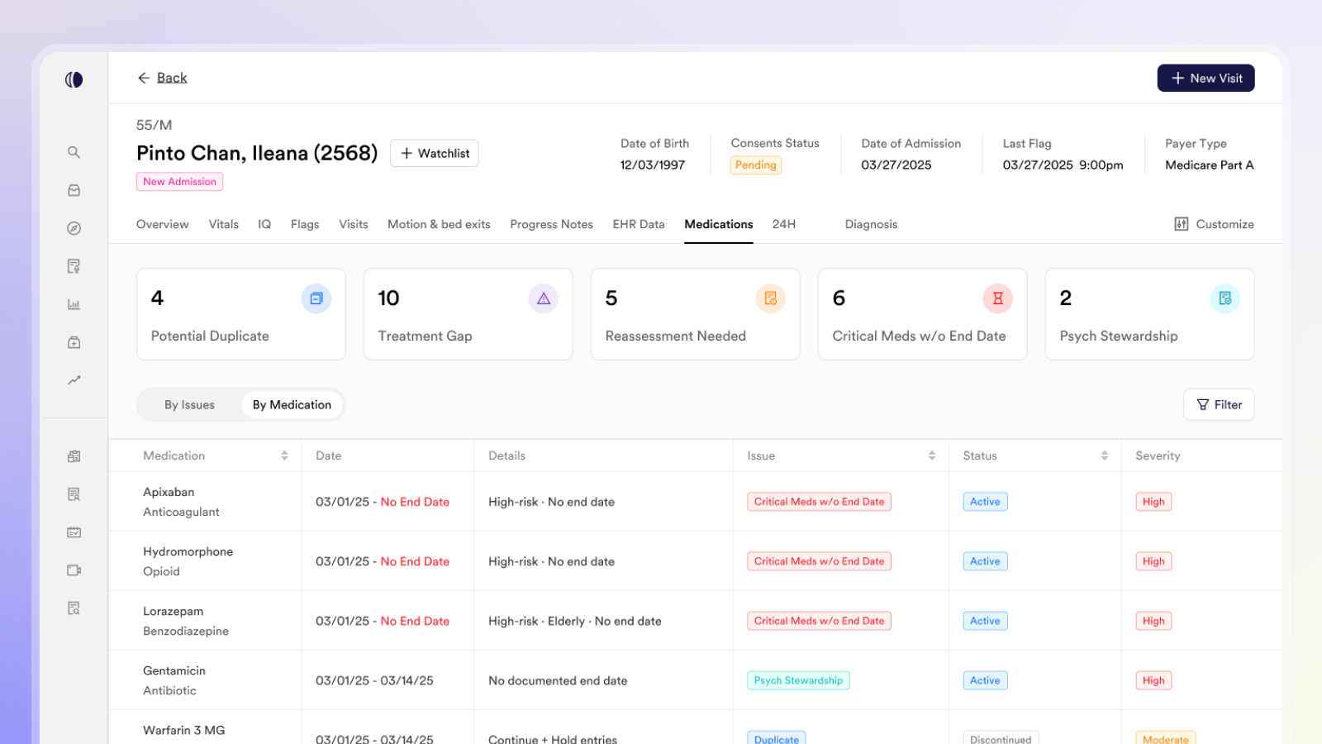The height and width of the screenshot is (744, 1322).
Task: Sort by the Medication column
Action: click(284, 455)
